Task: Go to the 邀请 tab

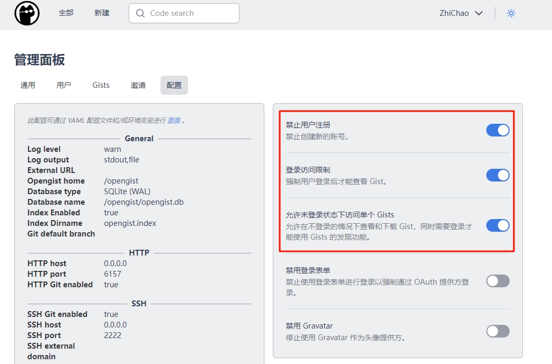Action: click(138, 85)
